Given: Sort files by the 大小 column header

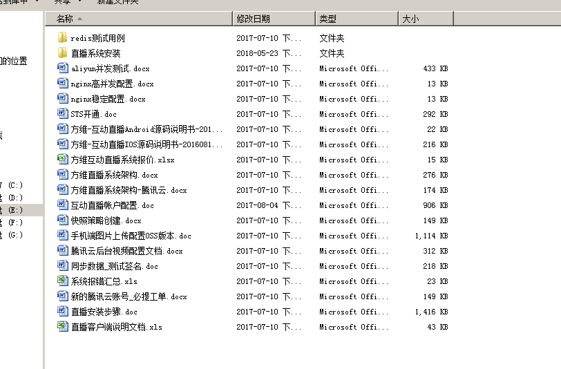Looking at the screenshot, I should [426, 19].
